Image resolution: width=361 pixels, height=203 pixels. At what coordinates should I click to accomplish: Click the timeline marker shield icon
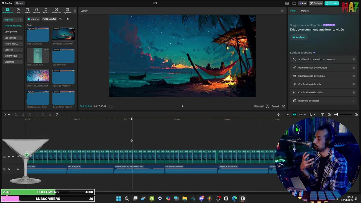pyautogui.click(x=57, y=114)
